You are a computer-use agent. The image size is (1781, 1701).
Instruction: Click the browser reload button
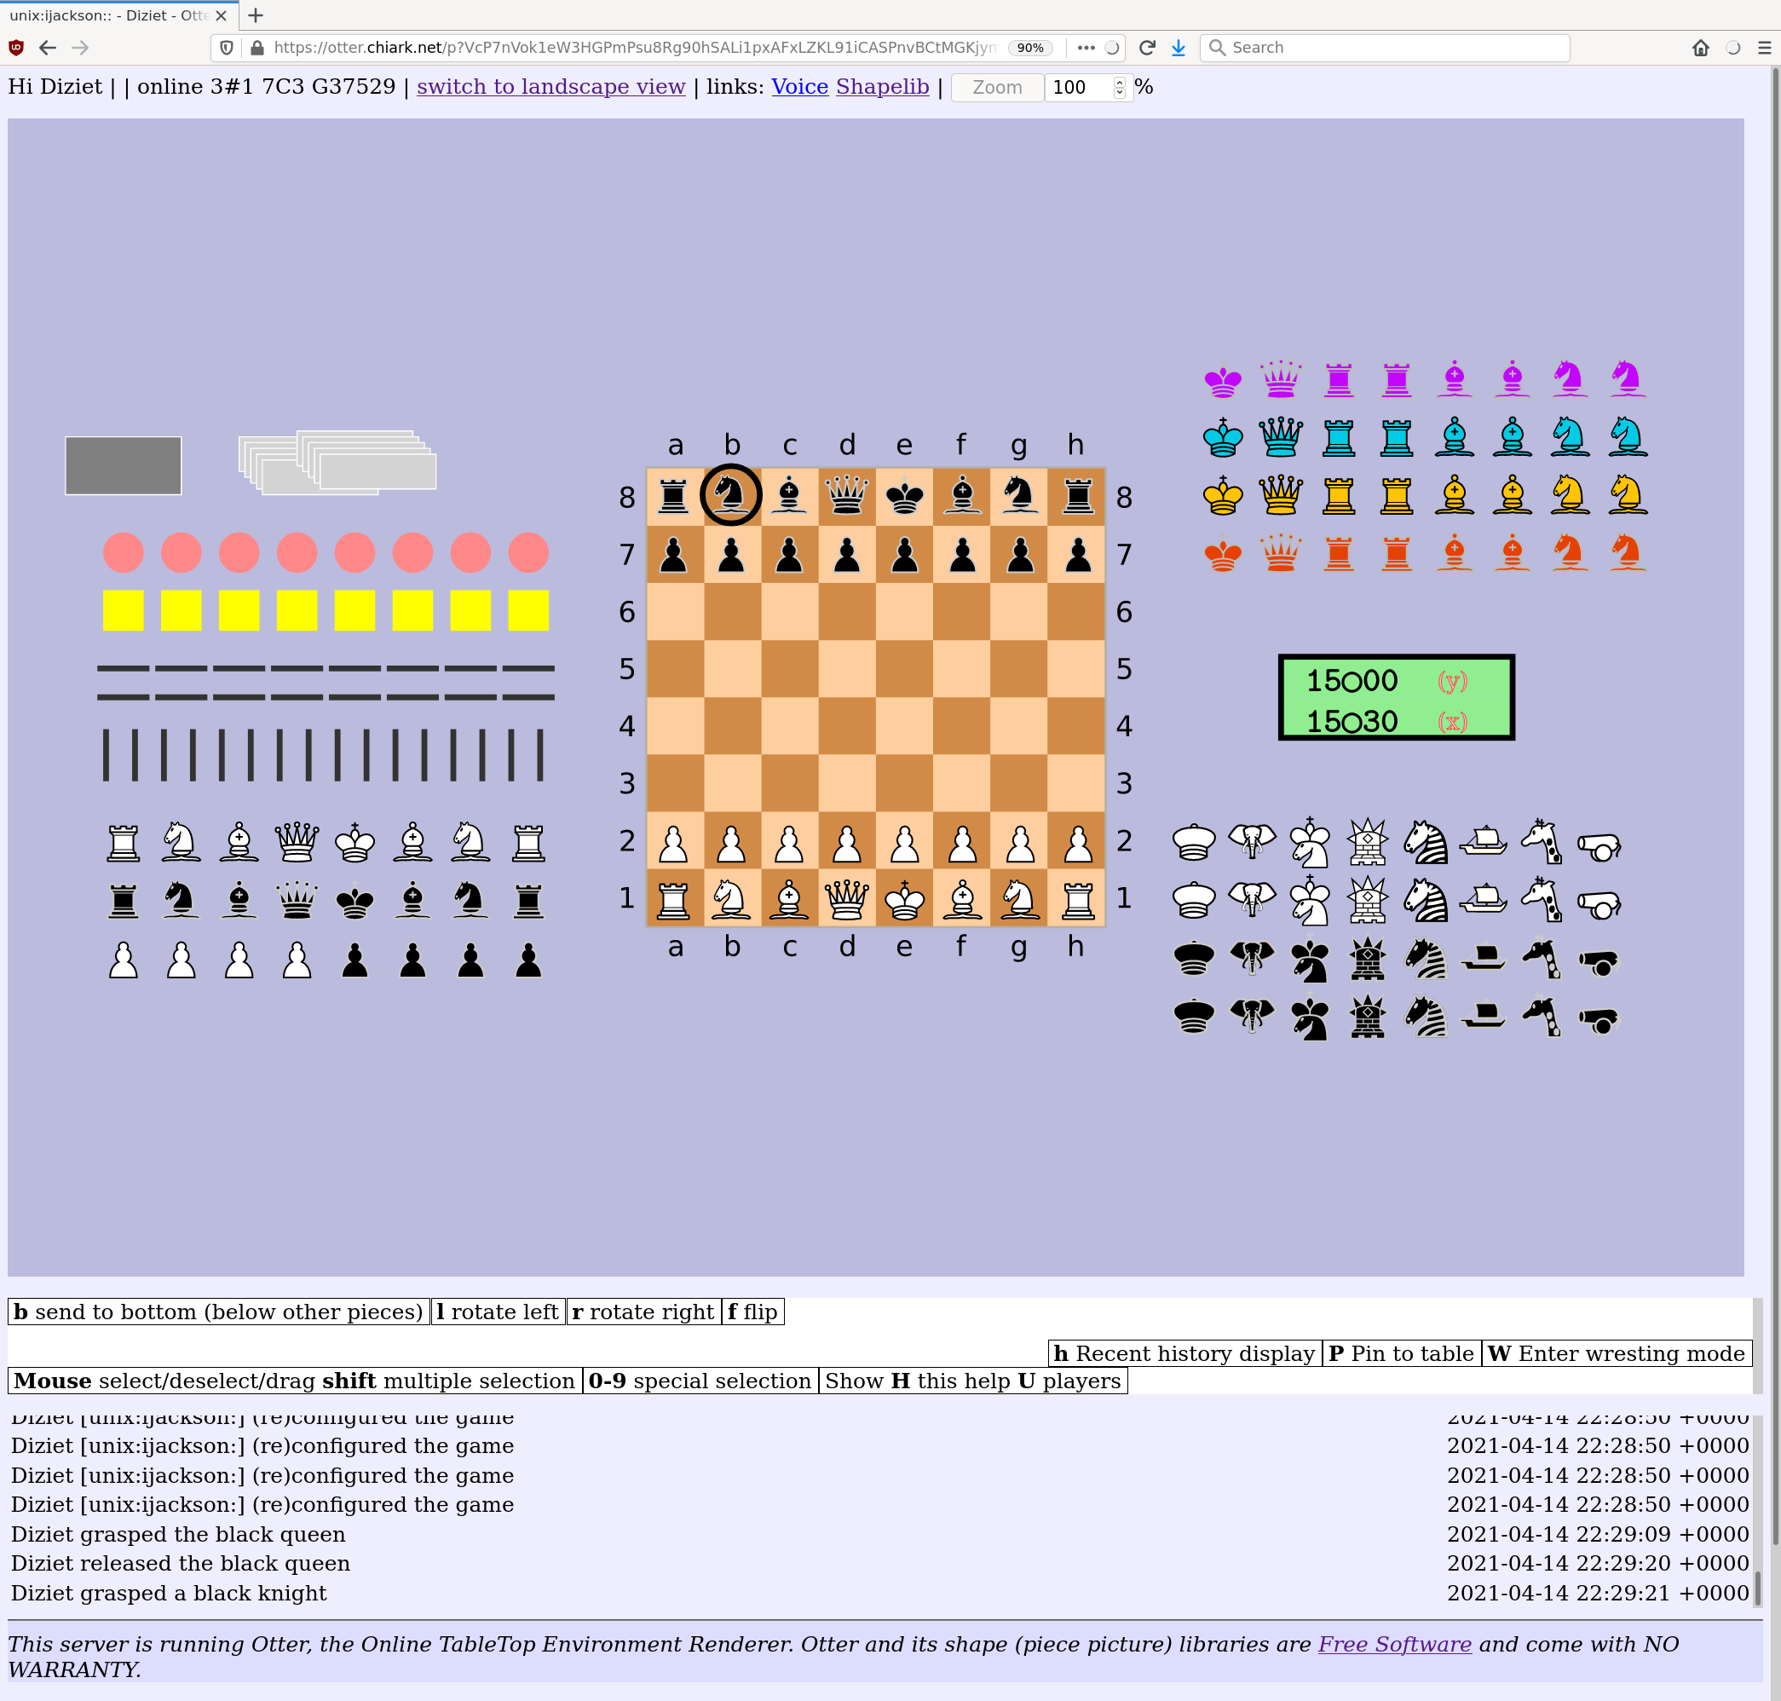pyautogui.click(x=1146, y=47)
